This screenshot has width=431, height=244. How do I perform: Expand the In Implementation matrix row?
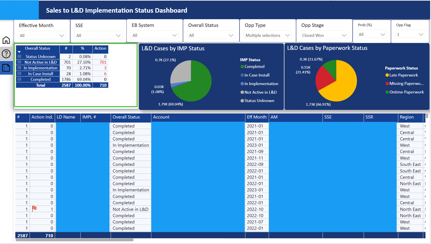click(x=19, y=68)
